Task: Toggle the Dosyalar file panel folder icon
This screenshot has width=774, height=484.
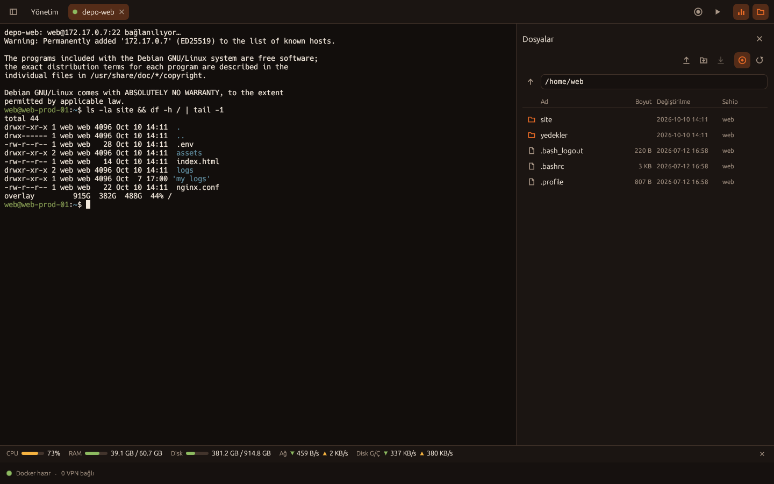Action: 761,12
